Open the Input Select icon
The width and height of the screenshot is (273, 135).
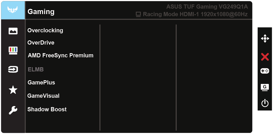13,70
